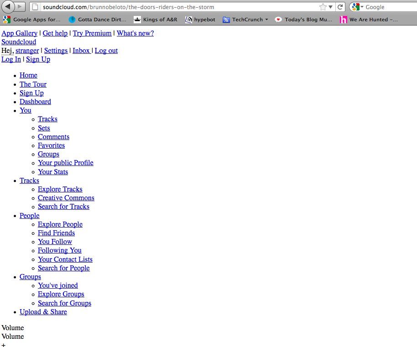This screenshot has width=417, height=347.
Task: Open the App Gallery link
Action: pyautogui.click(x=20, y=33)
